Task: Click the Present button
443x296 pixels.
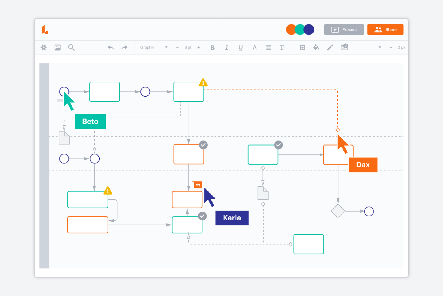Action: [x=344, y=29]
